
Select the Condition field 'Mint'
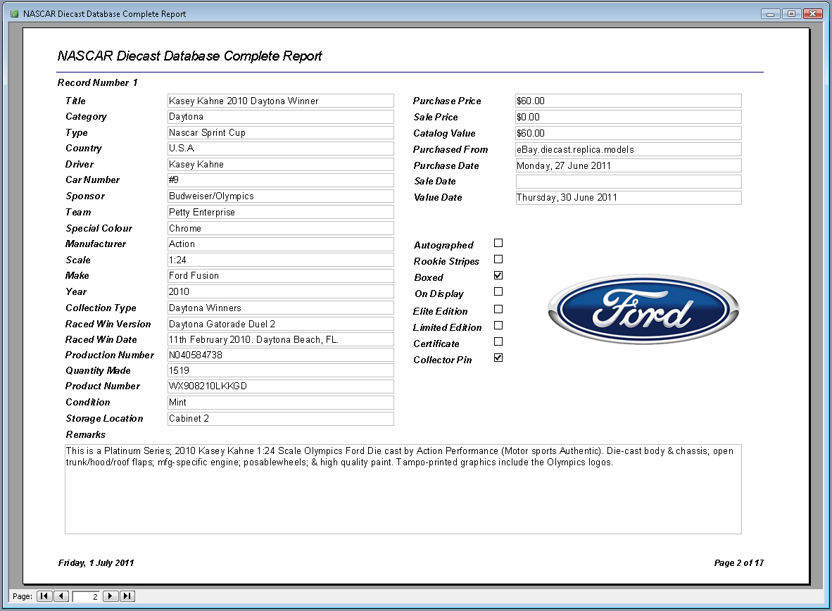tap(280, 403)
